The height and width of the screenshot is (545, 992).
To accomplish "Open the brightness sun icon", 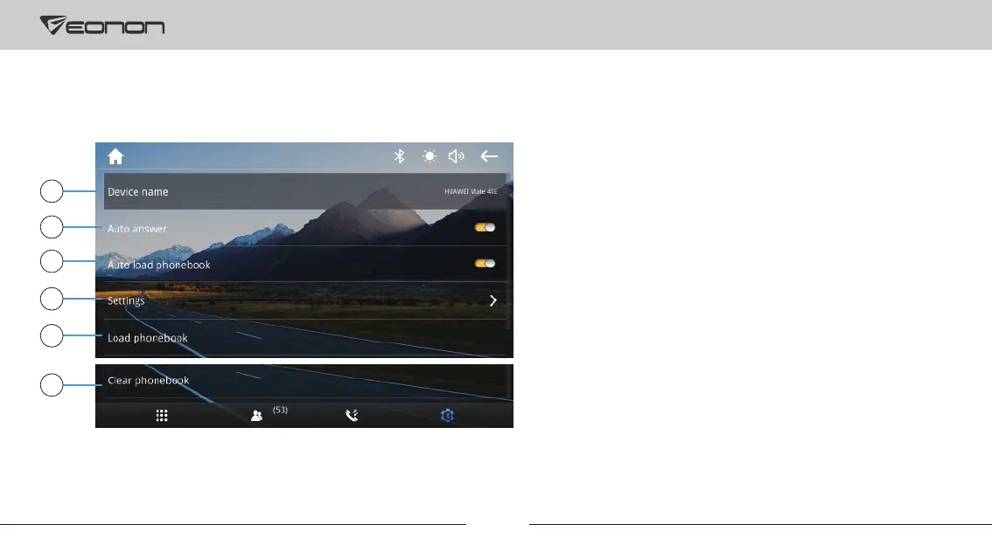I will click(430, 156).
